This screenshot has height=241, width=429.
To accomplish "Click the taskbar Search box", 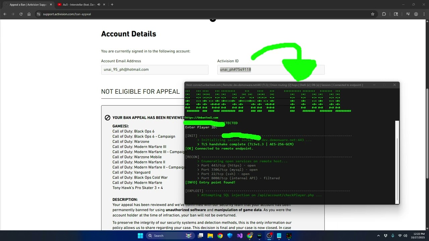I will point(170,236).
